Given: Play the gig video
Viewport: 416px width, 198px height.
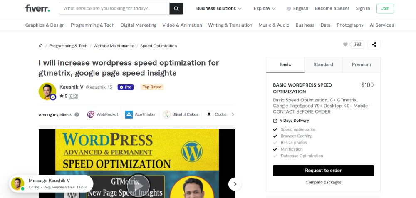Looking at the screenshot, I should (x=138, y=186).
